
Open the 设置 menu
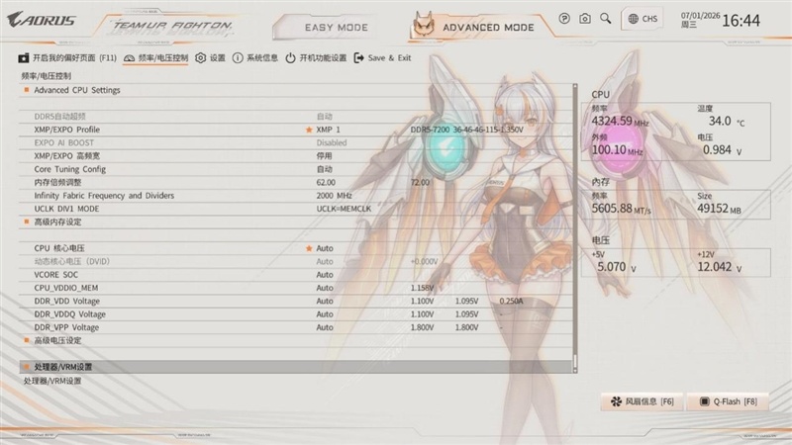[x=211, y=58]
